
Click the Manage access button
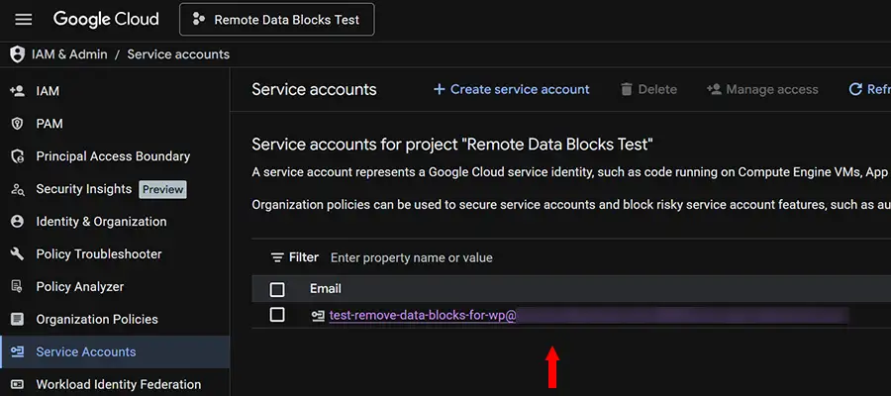(x=762, y=89)
